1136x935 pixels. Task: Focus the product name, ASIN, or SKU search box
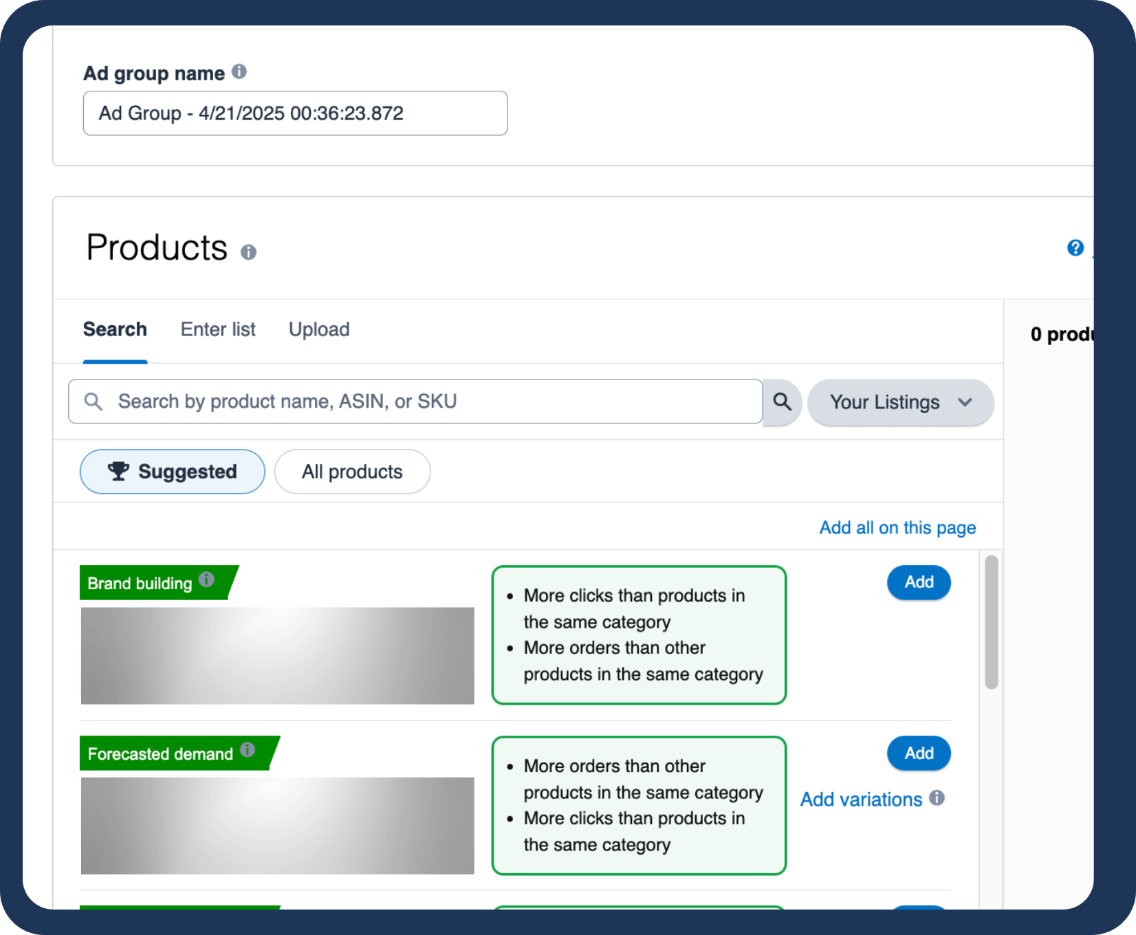click(415, 401)
